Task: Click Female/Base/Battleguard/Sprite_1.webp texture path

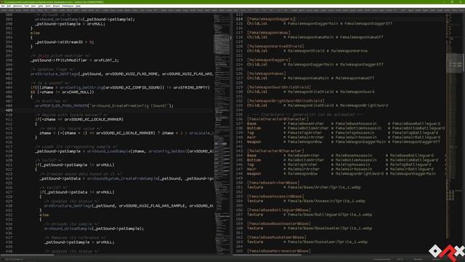Action: click(x=330, y=215)
